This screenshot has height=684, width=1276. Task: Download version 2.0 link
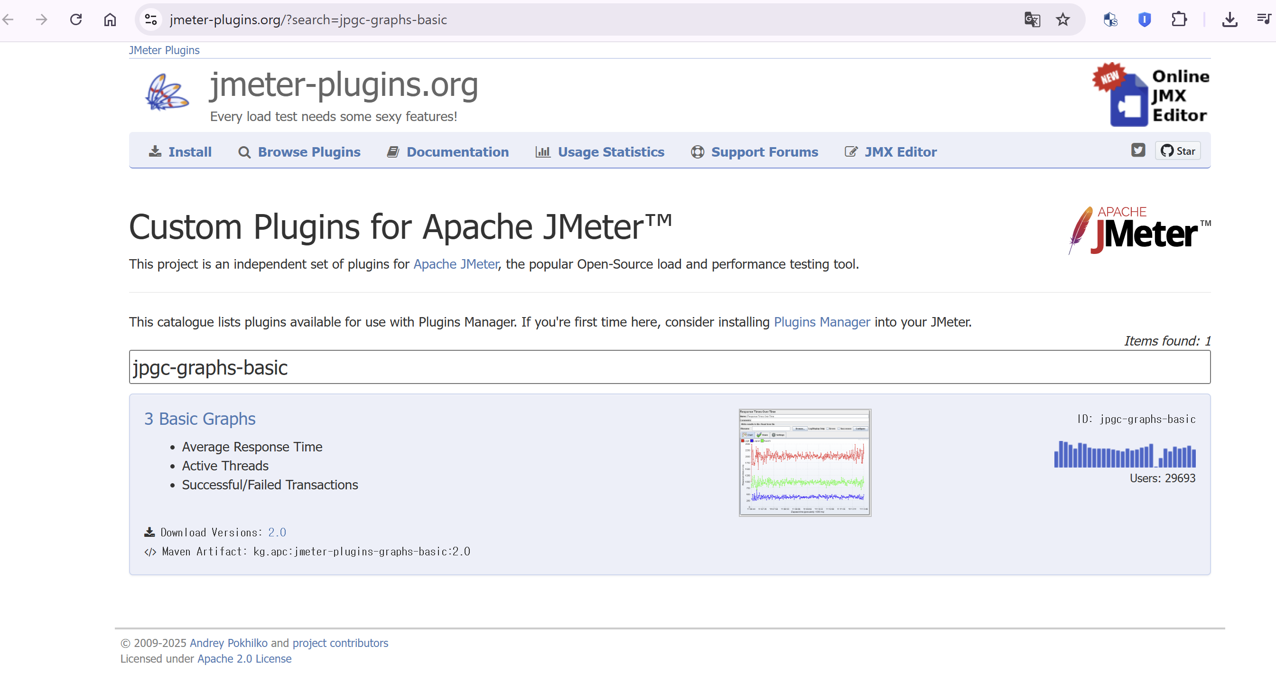[x=277, y=532]
